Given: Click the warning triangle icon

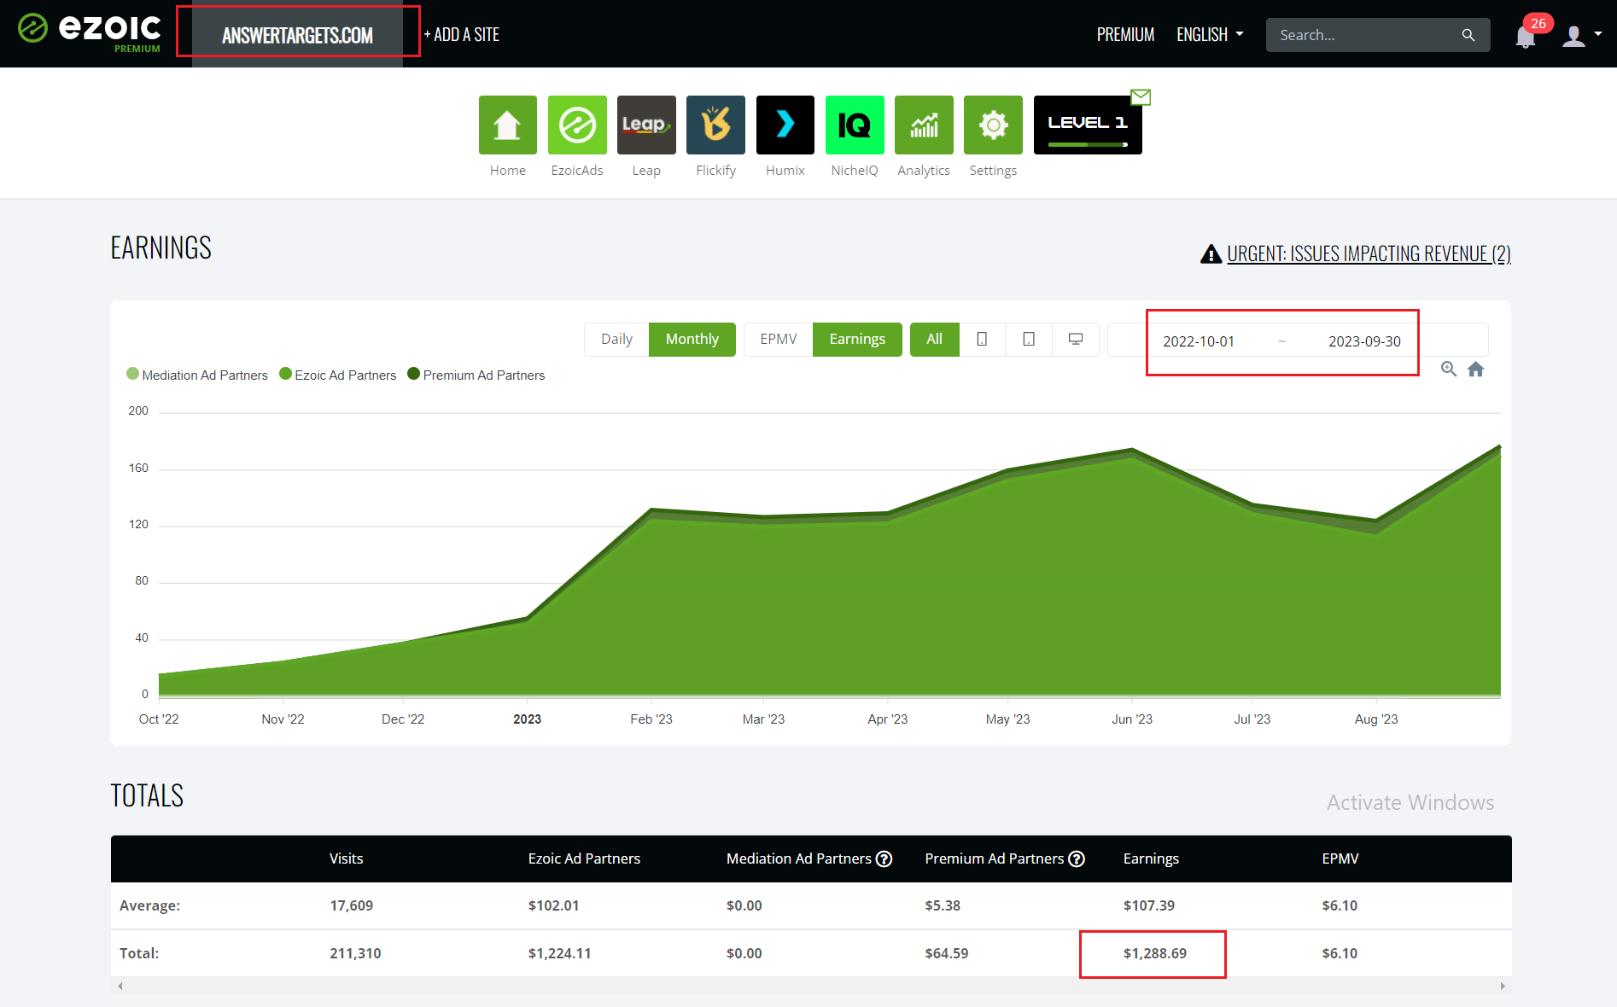Looking at the screenshot, I should point(1211,253).
